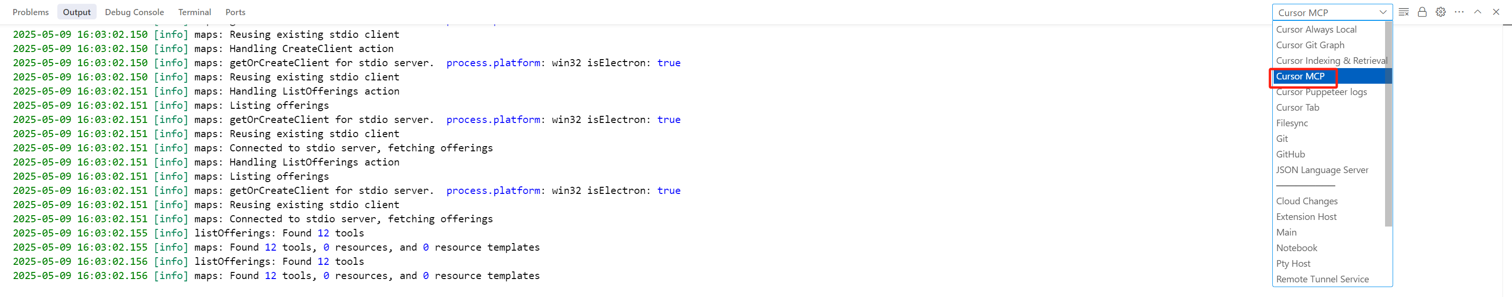Viewport: 1512px width, 297px height.
Task: Maximize panel with the chevron-up icon
Action: (x=1478, y=12)
